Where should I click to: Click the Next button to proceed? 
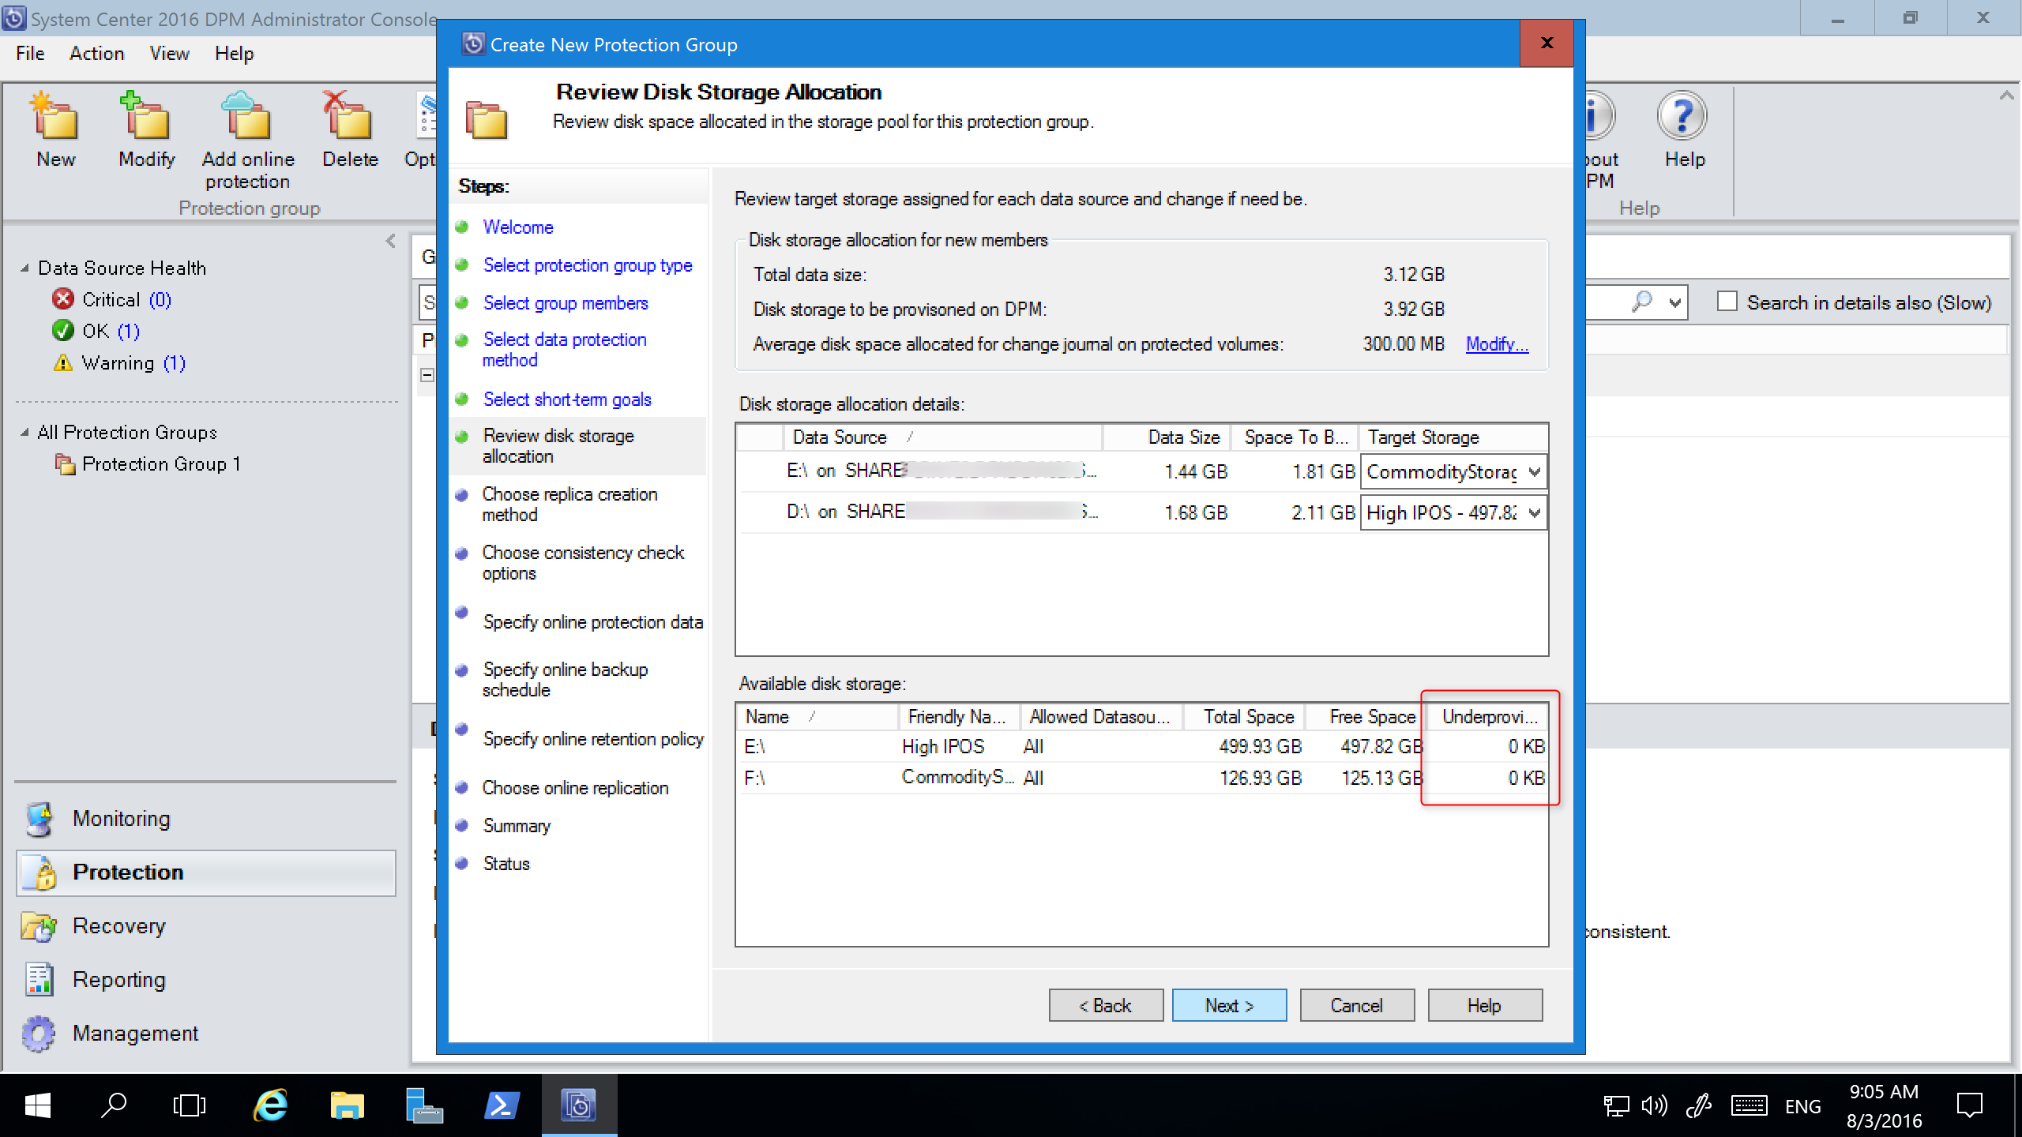[1229, 1005]
